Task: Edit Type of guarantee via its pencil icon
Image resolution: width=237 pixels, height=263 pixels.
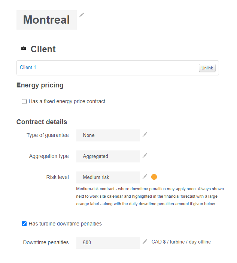Action: pyautogui.click(x=145, y=134)
